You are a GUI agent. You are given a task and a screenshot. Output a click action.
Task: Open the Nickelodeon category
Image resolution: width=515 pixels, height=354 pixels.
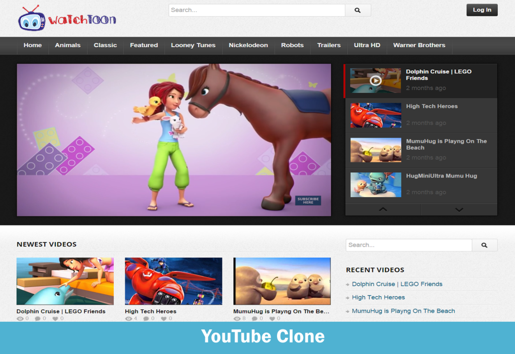pos(248,45)
